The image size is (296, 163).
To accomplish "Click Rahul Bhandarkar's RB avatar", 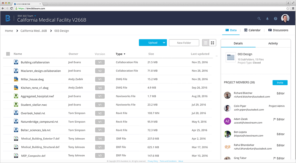I will (x=227, y=147).
